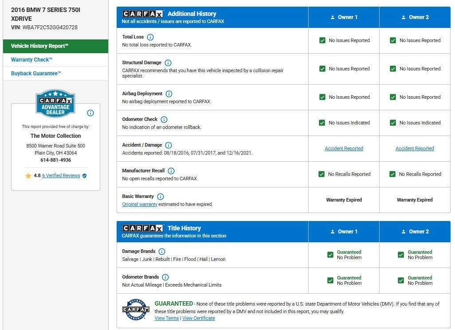Click Airbag Deployment info icon

coord(169,94)
